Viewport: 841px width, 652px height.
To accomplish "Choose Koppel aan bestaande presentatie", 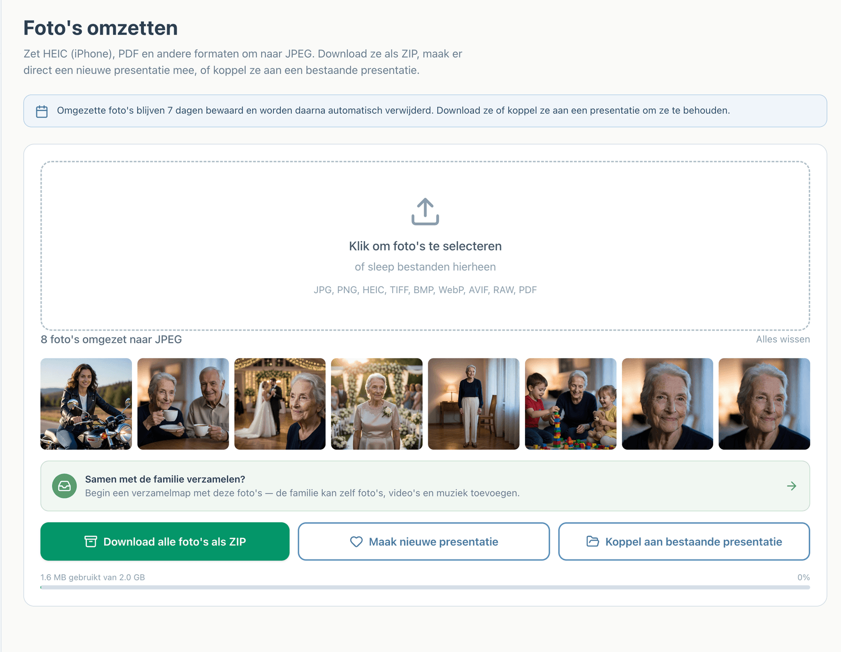I will click(x=684, y=542).
